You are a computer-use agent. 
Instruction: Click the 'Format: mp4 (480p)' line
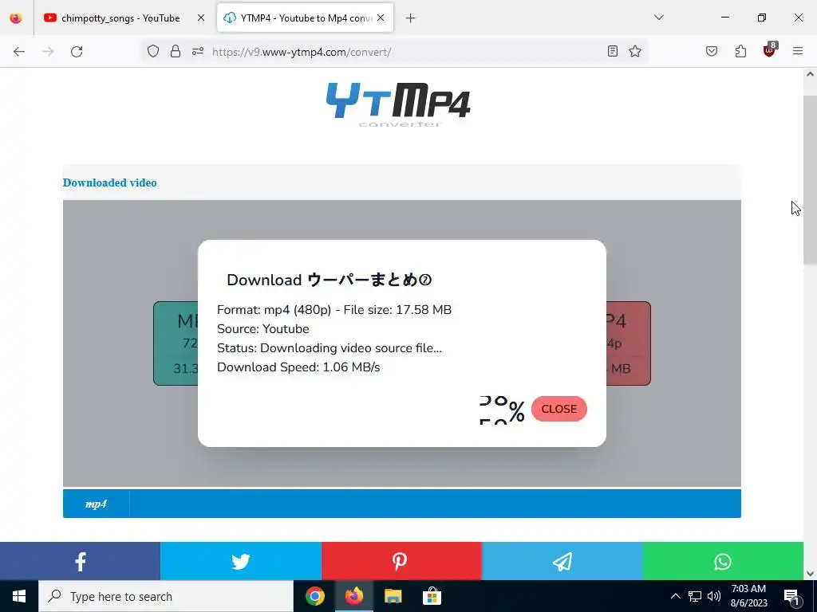tap(334, 310)
